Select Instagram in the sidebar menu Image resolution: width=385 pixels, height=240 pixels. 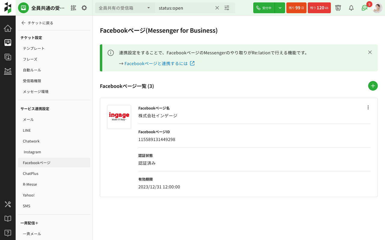coord(32,152)
